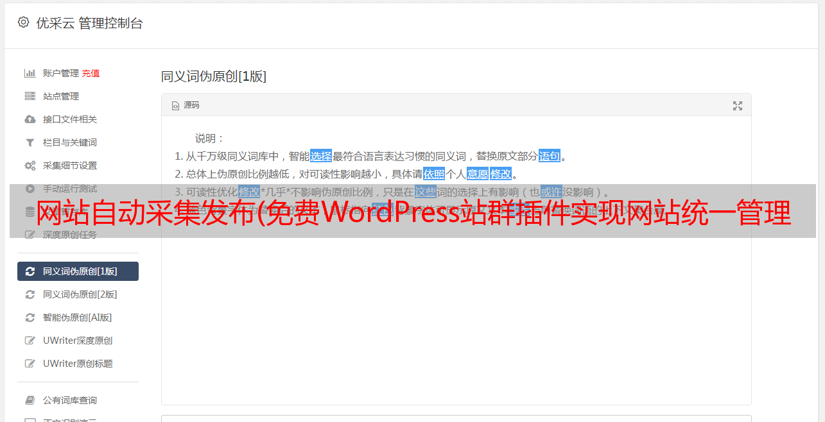This screenshot has width=825, height=422.
Task: Open 智能伪原创[AI版] in the sidebar
Action: point(78,317)
